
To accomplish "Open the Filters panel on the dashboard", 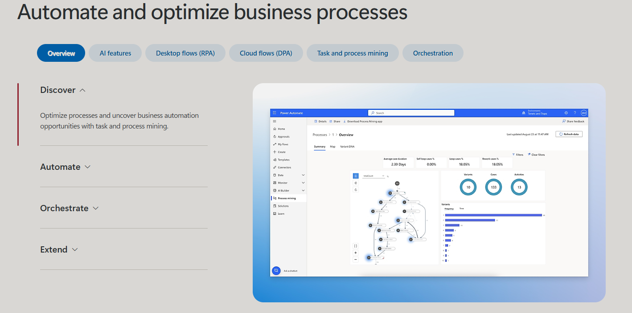I will (x=517, y=154).
